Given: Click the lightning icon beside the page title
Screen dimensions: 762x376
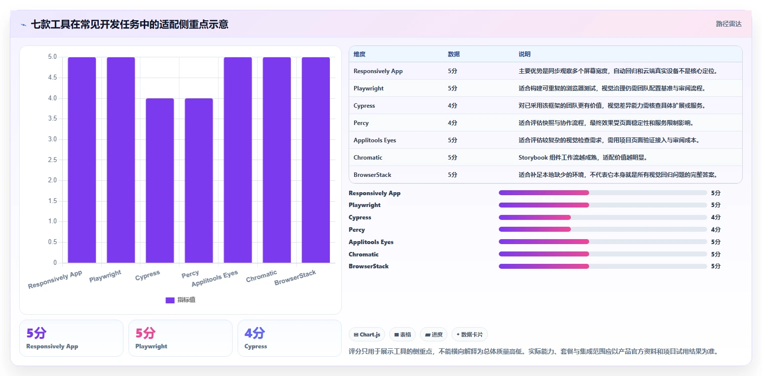Looking at the screenshot, I should (x=24, y=24).
